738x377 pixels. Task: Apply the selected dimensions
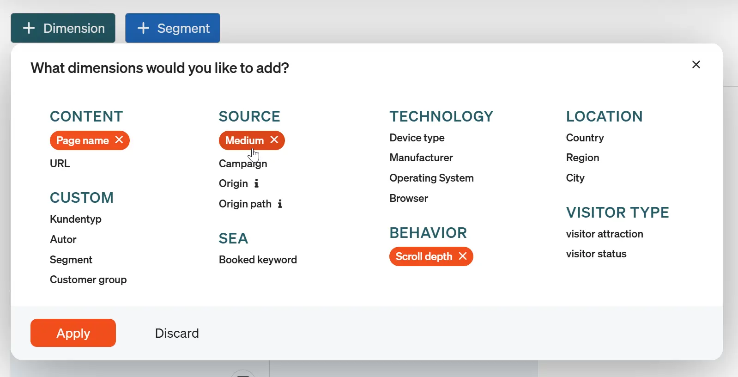click(73, 333)
